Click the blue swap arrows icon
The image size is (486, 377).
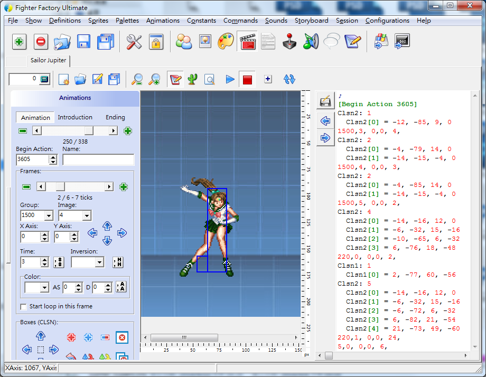[x=289, y=79]
